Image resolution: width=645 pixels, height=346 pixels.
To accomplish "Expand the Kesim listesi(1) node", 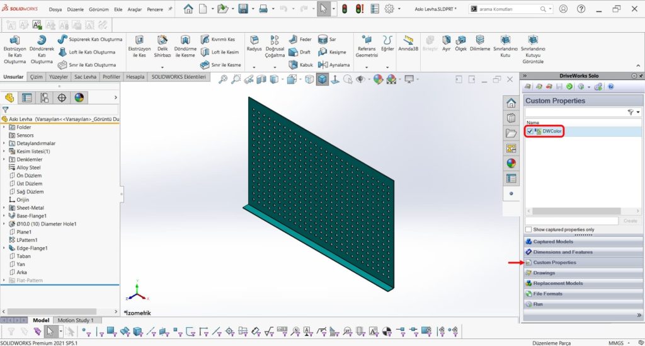I will [4, 151].
